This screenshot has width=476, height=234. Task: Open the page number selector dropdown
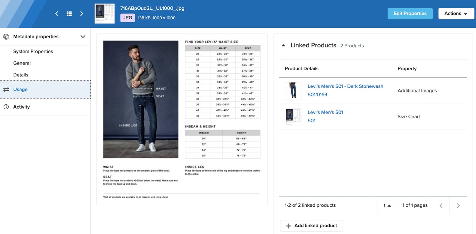pyautogui.click(x=388, y=205)
